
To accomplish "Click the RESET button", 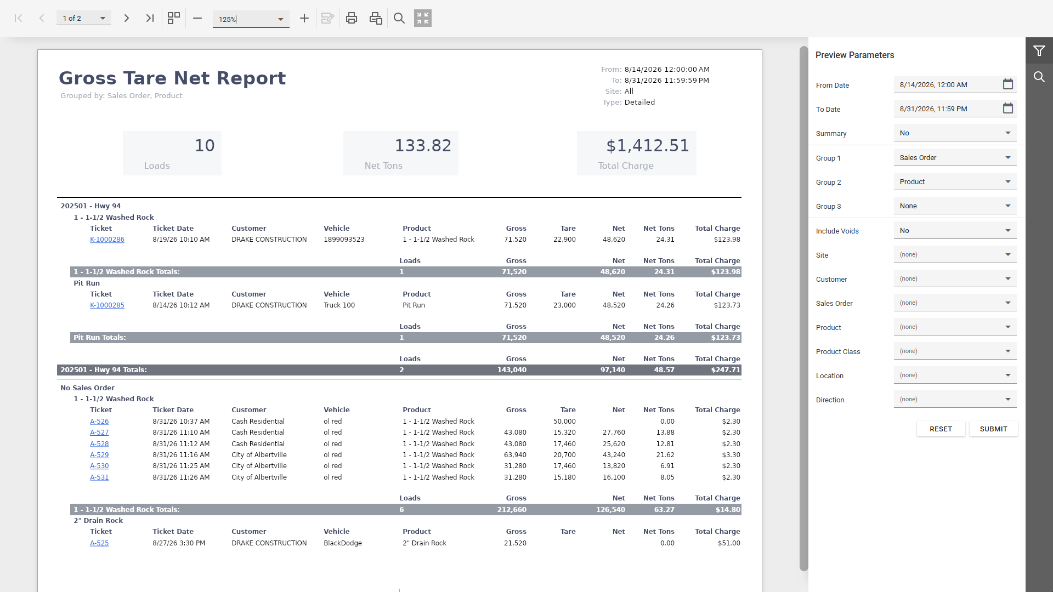I will pyautogui.click(x=941, y=429).
